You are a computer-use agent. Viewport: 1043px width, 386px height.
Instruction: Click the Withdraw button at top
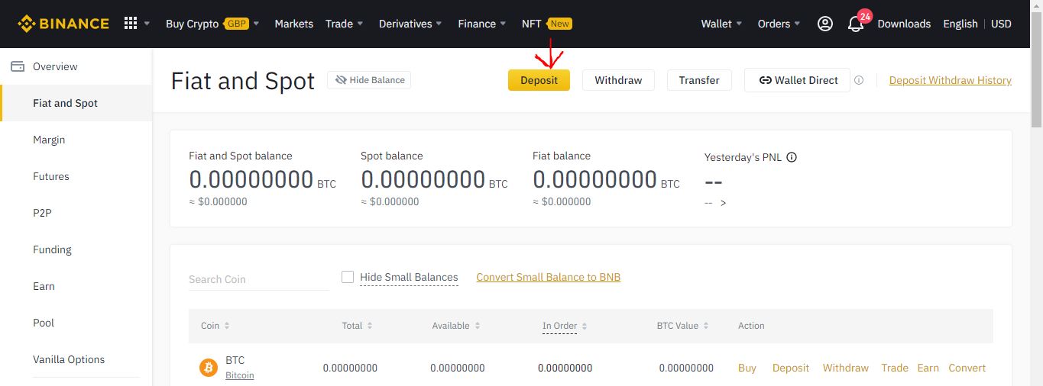(618, 80)
